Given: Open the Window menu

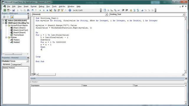Looking at the screenshot, I should [x=71, y=6].
